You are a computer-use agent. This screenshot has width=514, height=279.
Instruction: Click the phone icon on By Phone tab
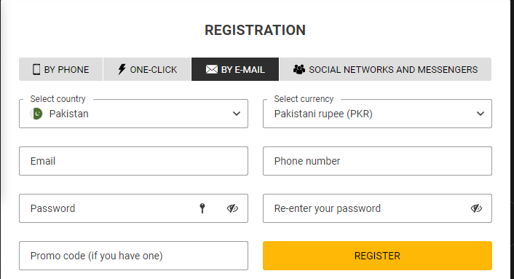[36, 69]
